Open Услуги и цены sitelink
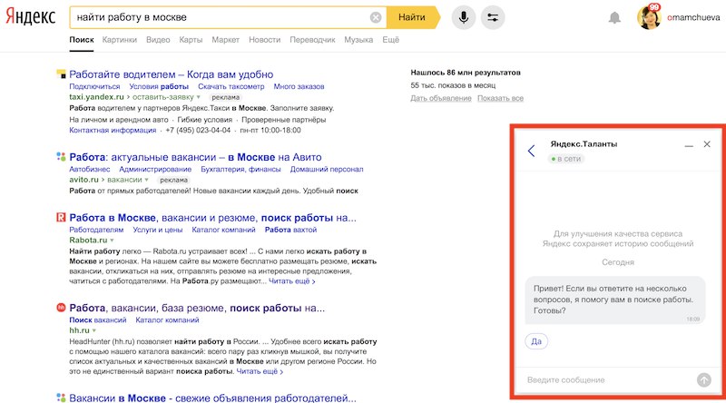Screen dimensions: 726x403 click(x=157, y=230)
